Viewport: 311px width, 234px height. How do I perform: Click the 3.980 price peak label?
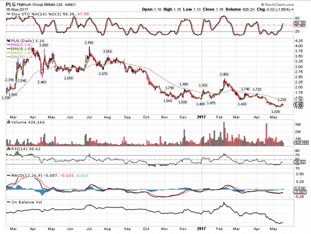pyautogui.click(x=89, y=43)
